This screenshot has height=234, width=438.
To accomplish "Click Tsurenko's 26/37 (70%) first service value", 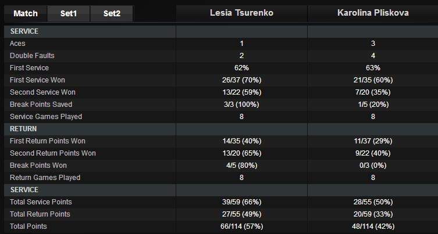I will pos(241,80).
